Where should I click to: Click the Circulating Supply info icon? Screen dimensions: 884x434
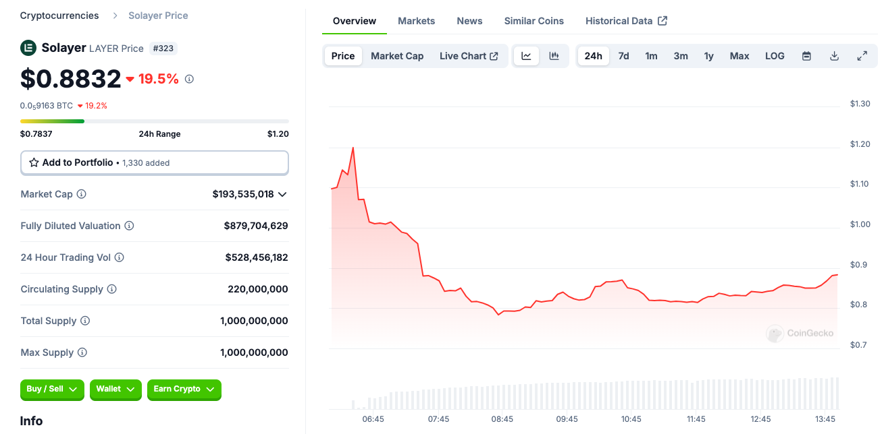[x=112, y=289]
